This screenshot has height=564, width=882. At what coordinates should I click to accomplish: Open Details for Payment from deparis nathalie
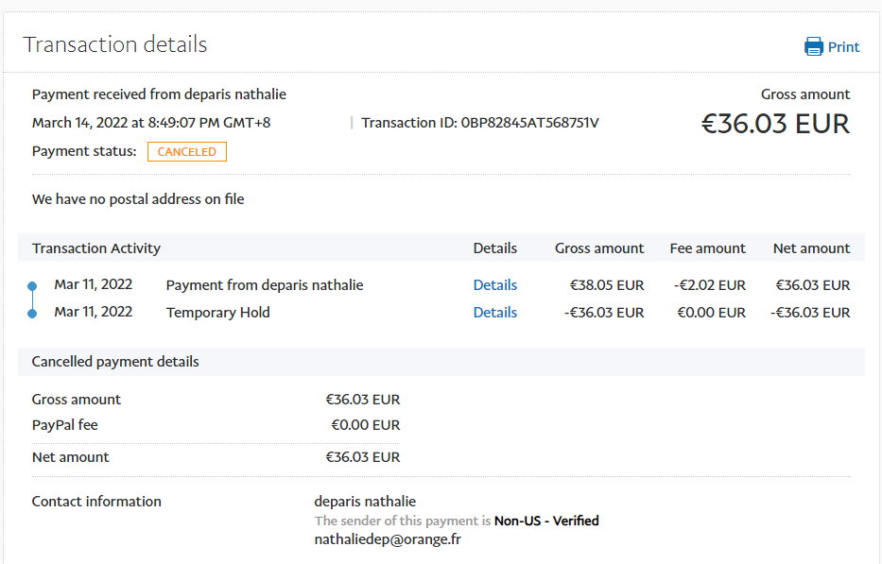tap(494, 285)
